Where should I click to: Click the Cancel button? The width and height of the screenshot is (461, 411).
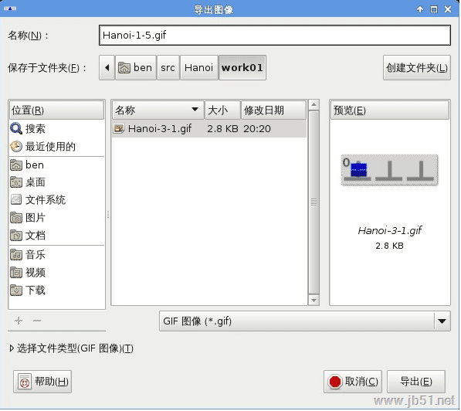point(353,382)
